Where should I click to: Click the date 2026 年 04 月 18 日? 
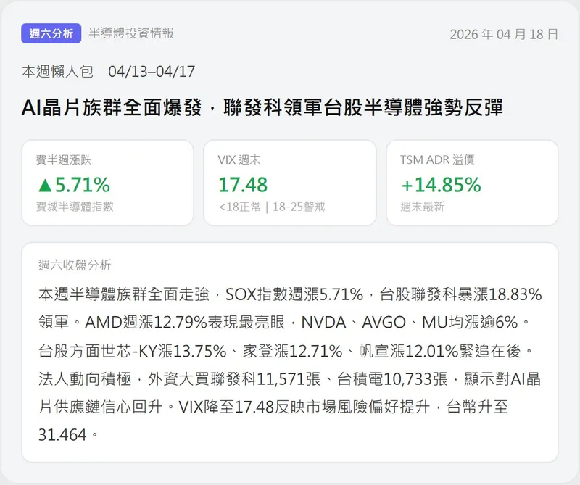click(x=504, y=34)
